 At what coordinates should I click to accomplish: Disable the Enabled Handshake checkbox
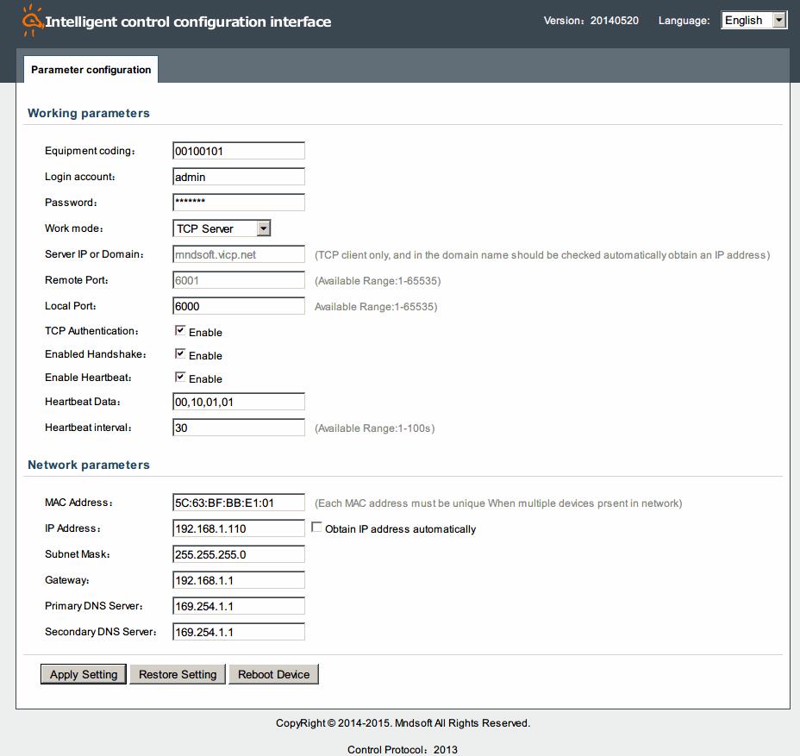coord(180,354)
